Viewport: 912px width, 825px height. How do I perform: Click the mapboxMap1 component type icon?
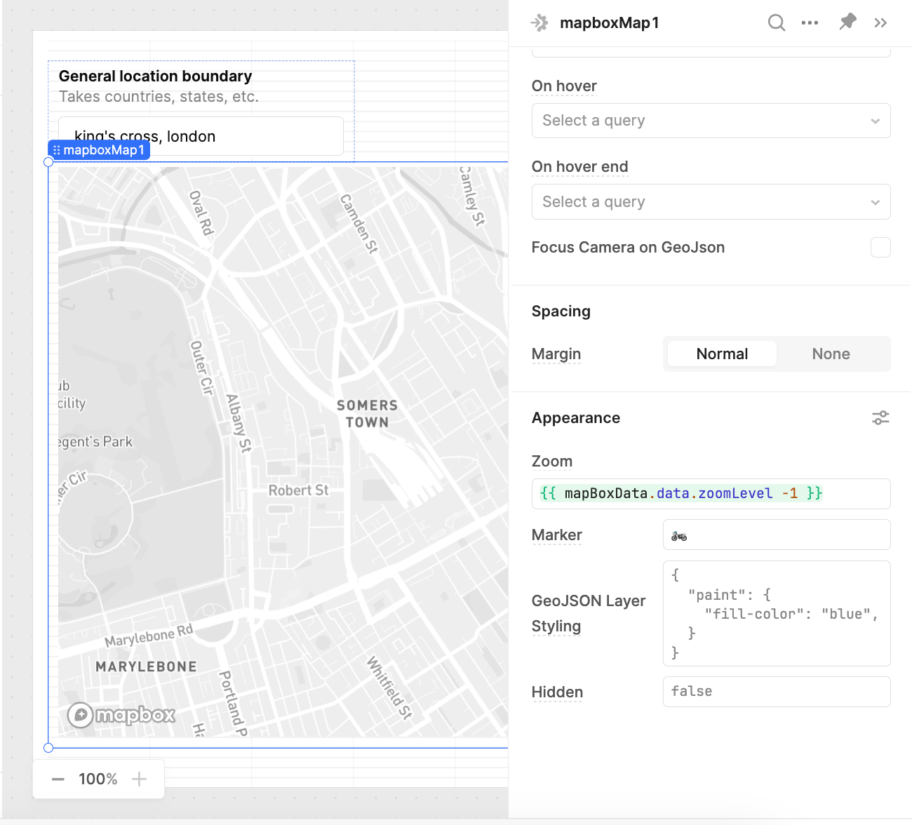[539, 22]
